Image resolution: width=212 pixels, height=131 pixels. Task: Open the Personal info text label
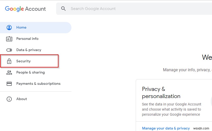click(x=27, y=39)
